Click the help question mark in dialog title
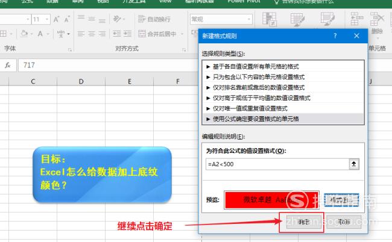 (x=335, y=36)
